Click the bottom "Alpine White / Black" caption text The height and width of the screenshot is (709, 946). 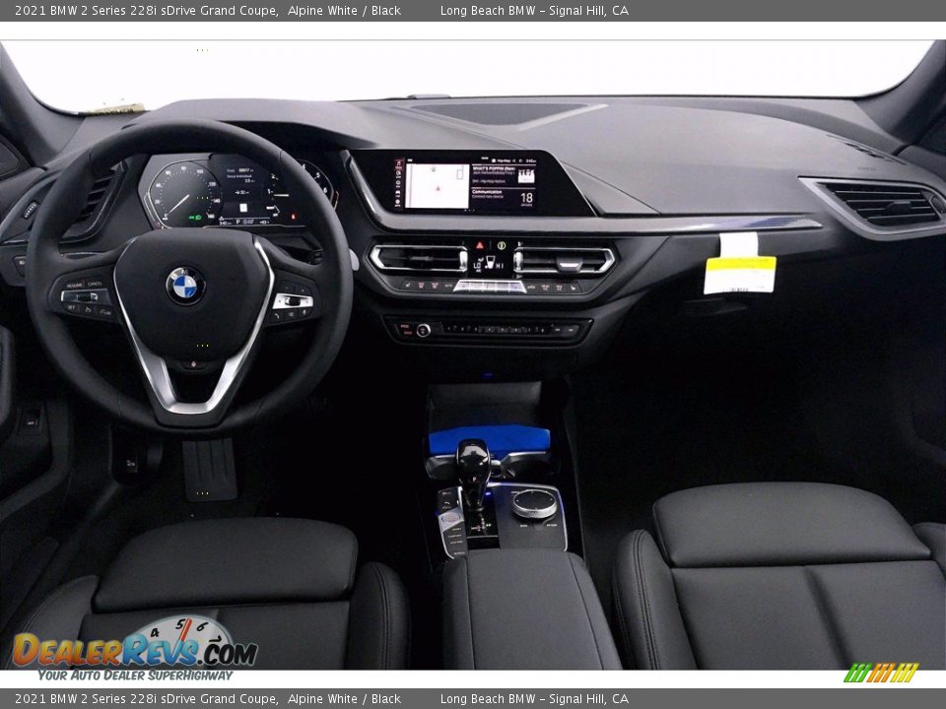point(345,699)
